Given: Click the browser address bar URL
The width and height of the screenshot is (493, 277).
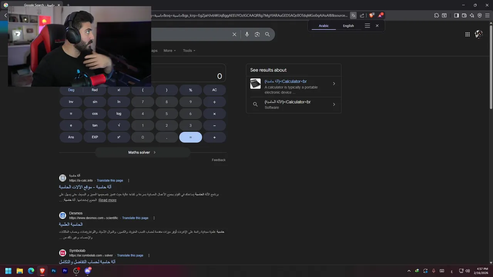Looking at the screenshot, I should coord(250,15).
